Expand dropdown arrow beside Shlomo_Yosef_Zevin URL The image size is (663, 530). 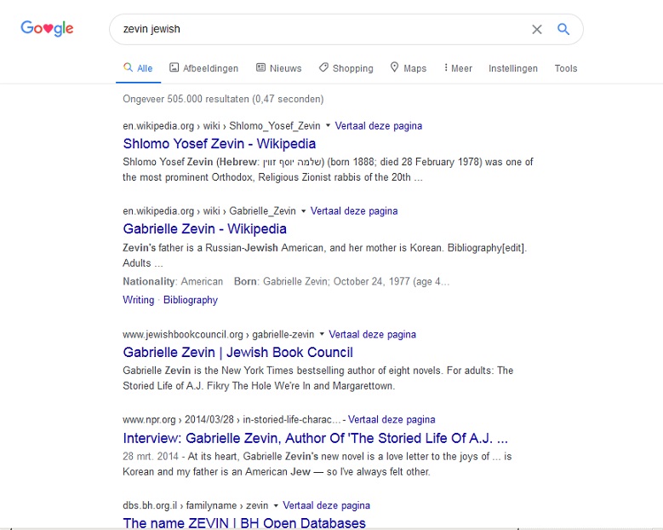tap(328, 126)
